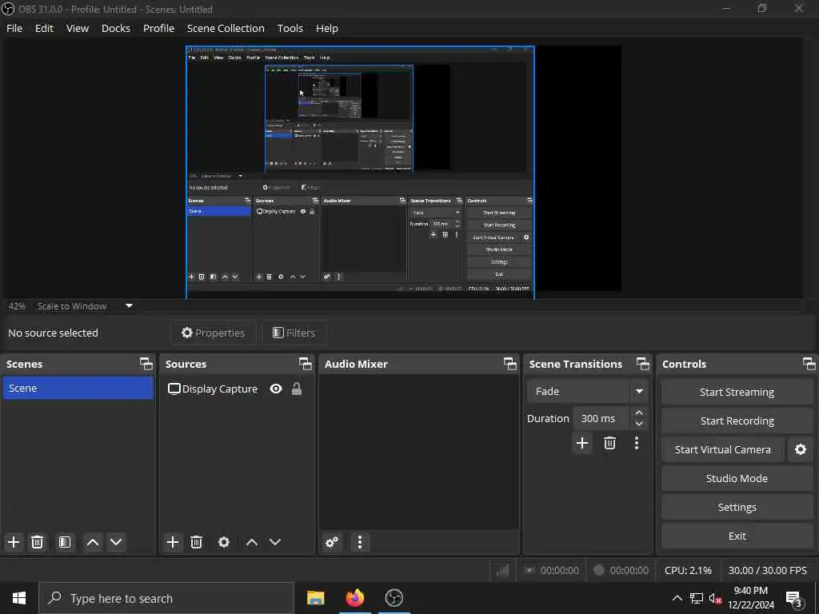
Task: Move scene up arrow in Scenes dock
Action: 93,542
